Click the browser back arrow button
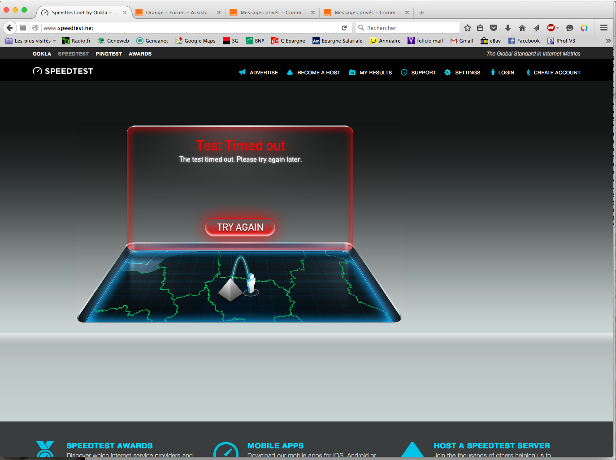 9,28
